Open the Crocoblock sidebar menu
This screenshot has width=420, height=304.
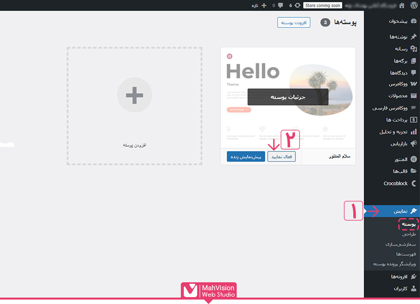pos(395,183)
